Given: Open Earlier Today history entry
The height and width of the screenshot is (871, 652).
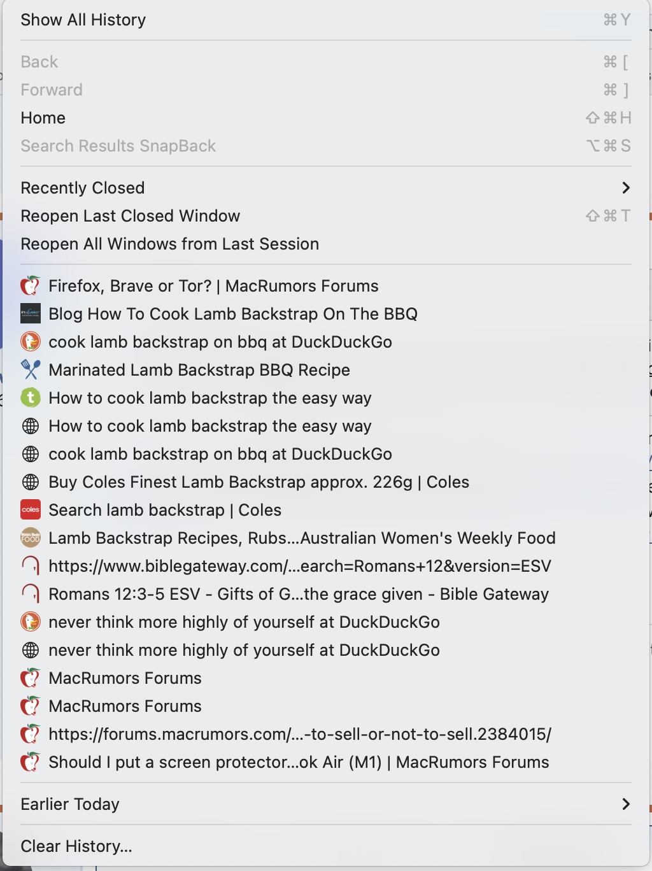Looking at the screenshot, I should (x=326, y=804).
